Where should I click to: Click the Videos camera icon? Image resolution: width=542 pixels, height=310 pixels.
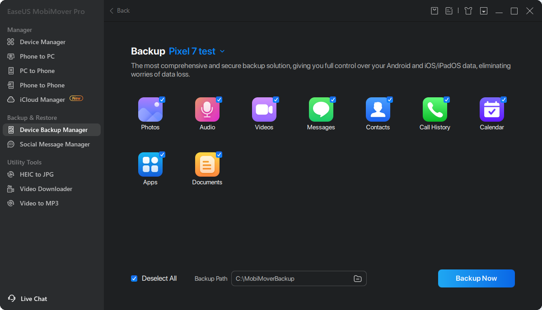(264, 109)
